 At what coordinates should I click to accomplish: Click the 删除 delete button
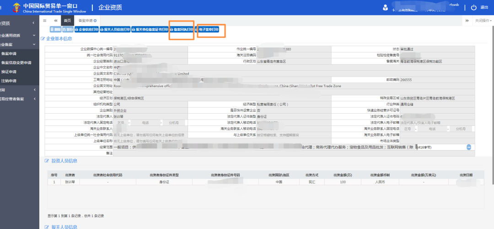pos(55,30)
